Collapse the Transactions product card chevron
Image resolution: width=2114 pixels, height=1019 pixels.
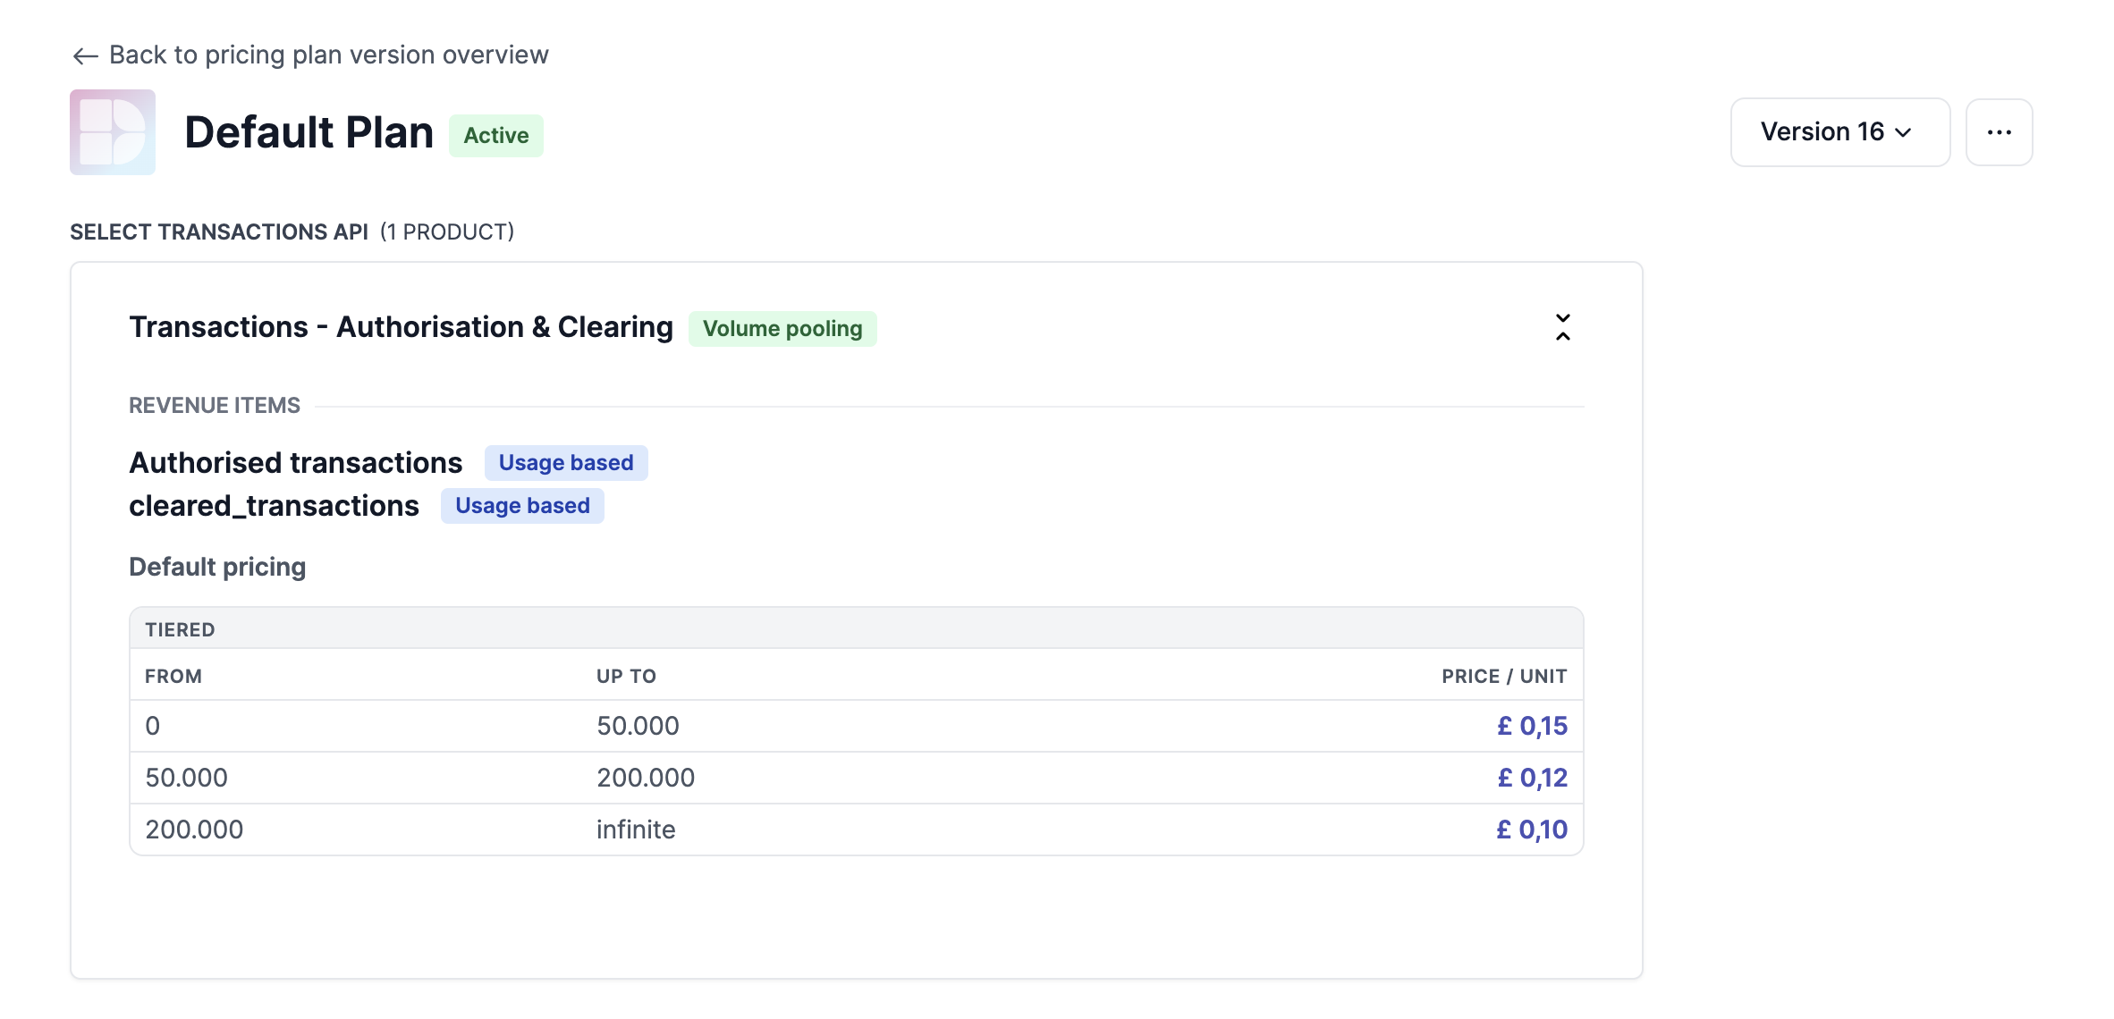(1562, 327)
